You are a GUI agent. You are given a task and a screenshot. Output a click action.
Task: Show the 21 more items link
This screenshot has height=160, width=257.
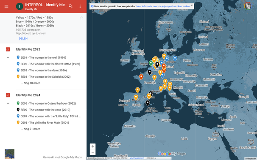tap(30, 129)
